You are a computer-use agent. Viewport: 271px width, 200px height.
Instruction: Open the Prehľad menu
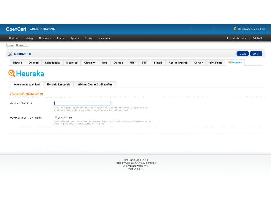[x=14, y=38]
